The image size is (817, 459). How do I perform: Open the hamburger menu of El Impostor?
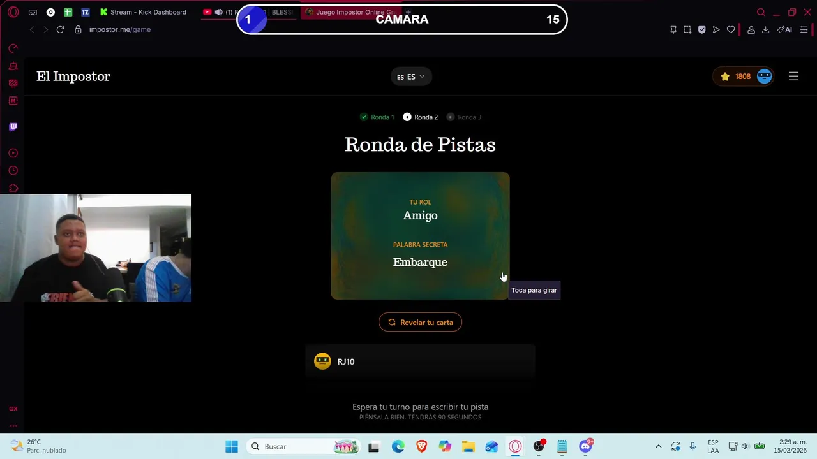793,76
